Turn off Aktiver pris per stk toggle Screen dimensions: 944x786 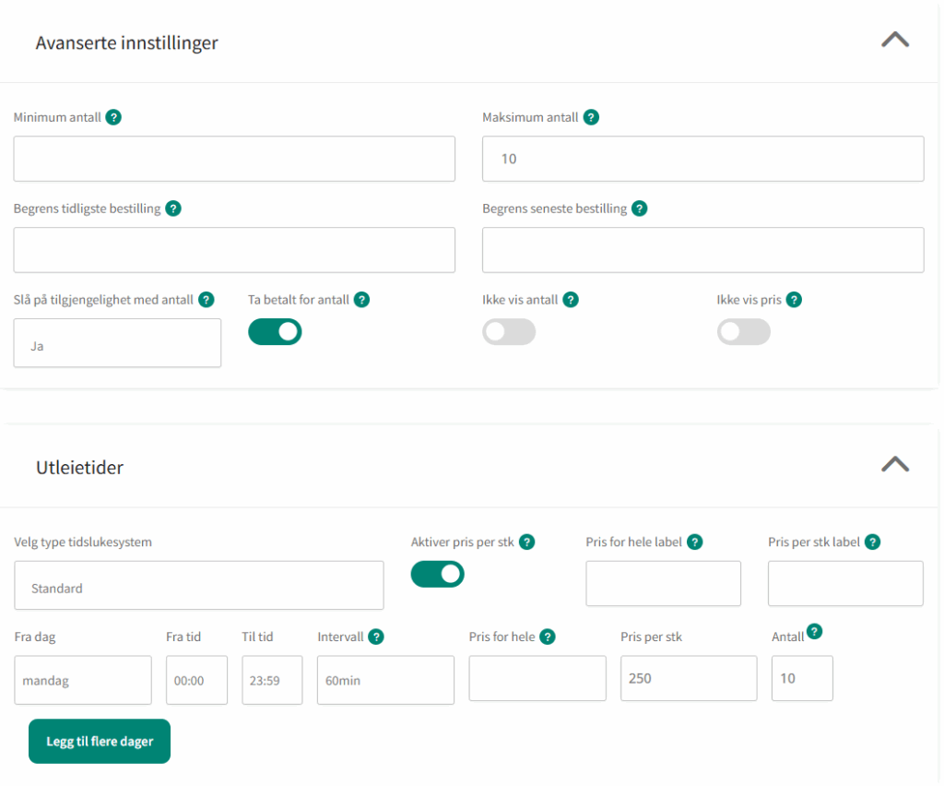click(437, 574)
